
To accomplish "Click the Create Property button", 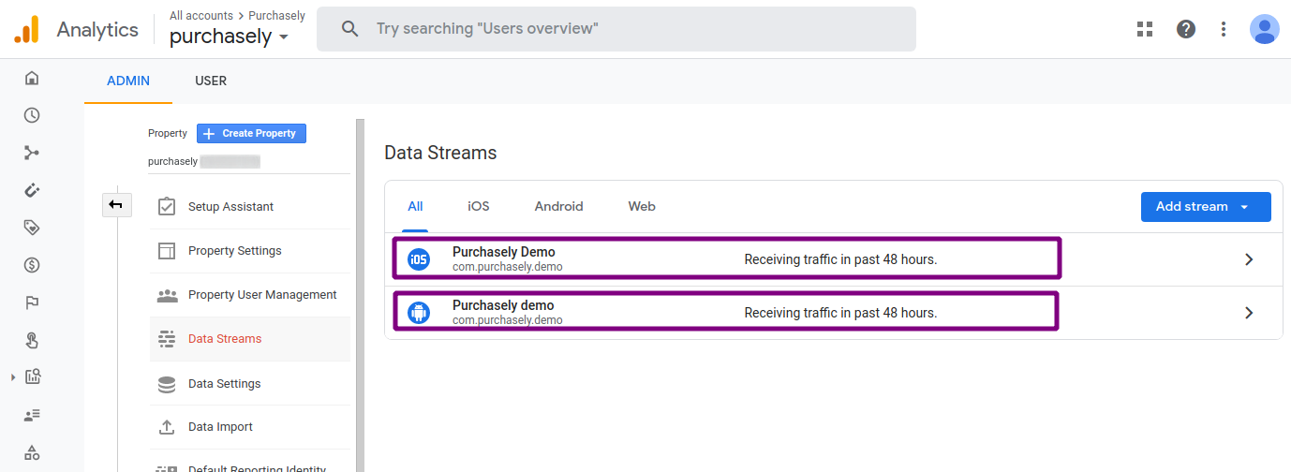I will tap(251, 134).
